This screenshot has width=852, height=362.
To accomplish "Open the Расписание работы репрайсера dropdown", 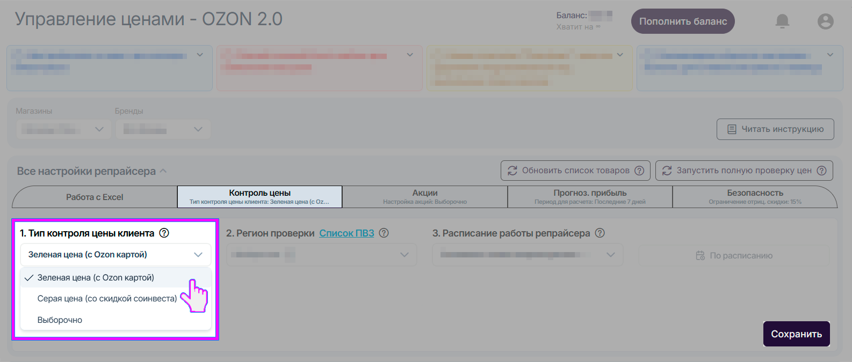I will pos(528,255).
